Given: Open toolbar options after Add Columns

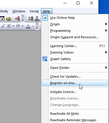Looking at the screenshot, I should click(x=23, y=20).
